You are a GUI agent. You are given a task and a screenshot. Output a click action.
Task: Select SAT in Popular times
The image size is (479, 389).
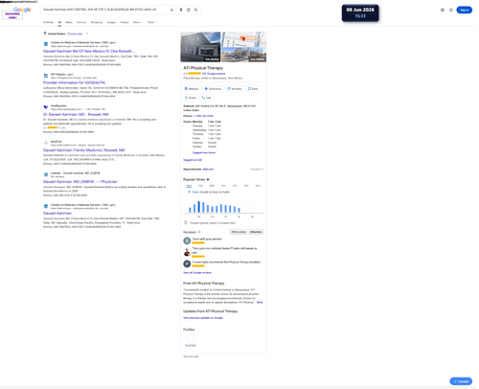coord(246,186)
